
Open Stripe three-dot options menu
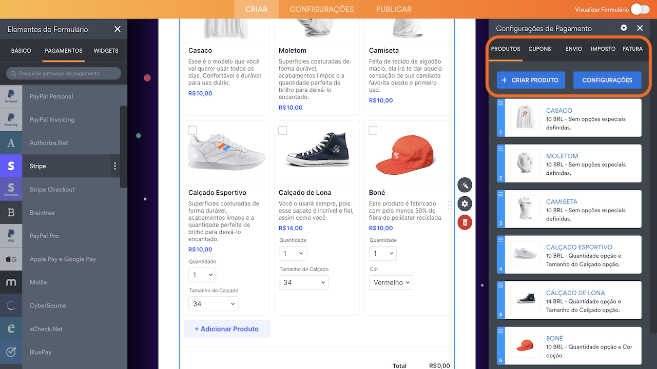115,166
